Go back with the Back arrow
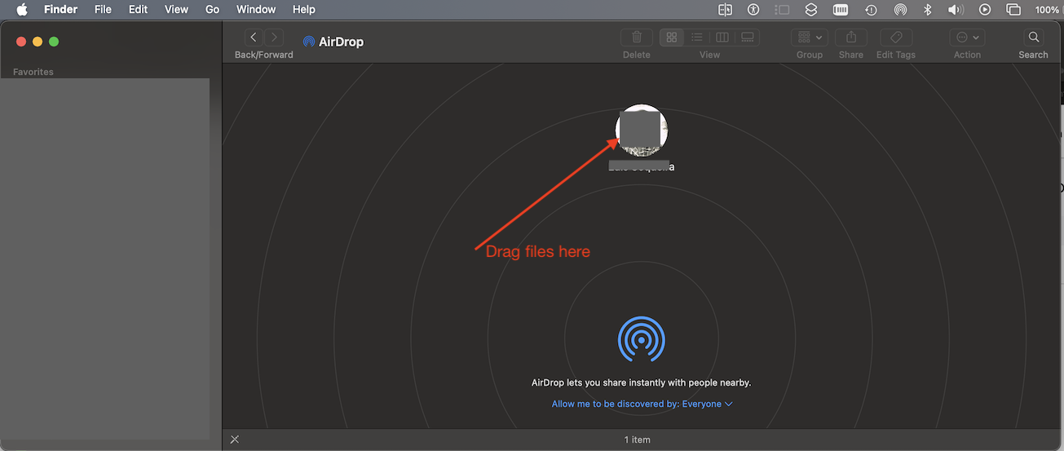The image size is (1064, 451). 254,38
